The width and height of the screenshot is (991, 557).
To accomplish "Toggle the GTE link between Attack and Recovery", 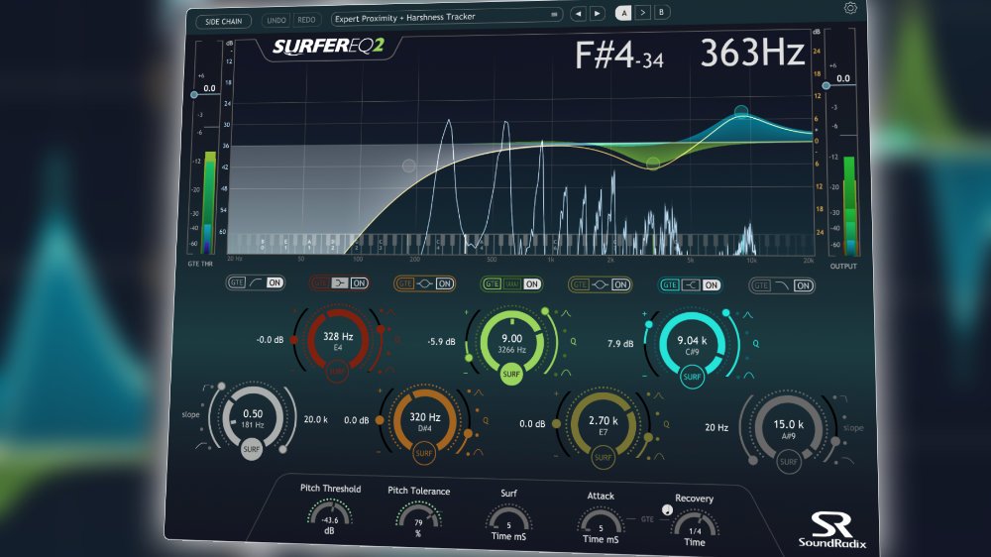I will (x=647, y=519).
